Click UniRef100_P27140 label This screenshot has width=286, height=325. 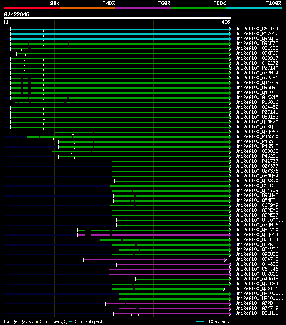coord(257,68)
